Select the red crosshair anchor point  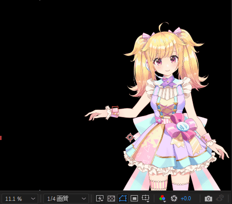coord(130,137)
